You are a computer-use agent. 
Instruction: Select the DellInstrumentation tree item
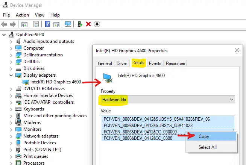(x=43, y=55)
